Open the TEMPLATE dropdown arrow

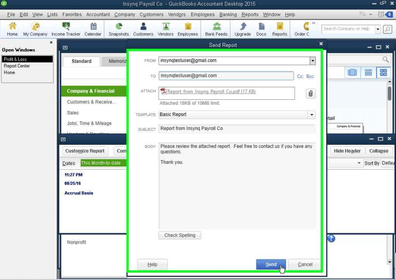click(x=312, y=114)
